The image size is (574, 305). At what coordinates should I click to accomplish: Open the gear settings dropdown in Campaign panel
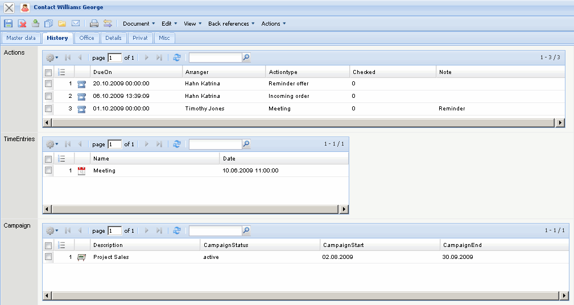[52, 230]
